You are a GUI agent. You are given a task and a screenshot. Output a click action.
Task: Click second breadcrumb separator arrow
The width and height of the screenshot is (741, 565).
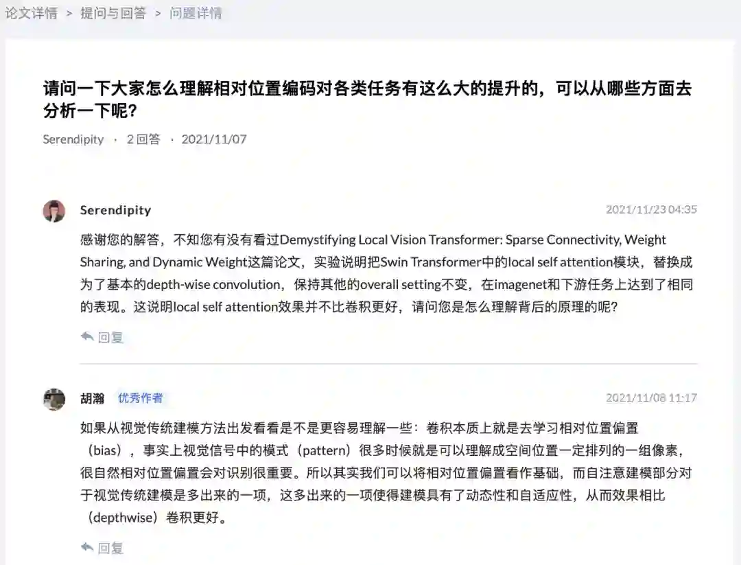pyautogui.click(x=158, y=14)
